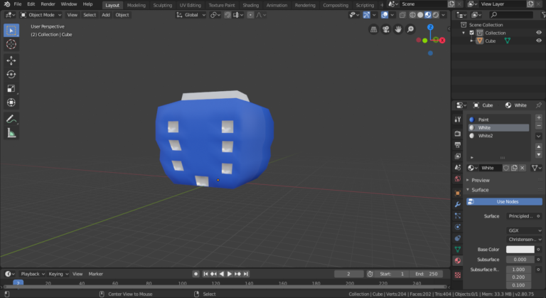The image size is (546, 298).
Task: Open the Modifiers wrench properties tab
Action: [x=458, y=204]
